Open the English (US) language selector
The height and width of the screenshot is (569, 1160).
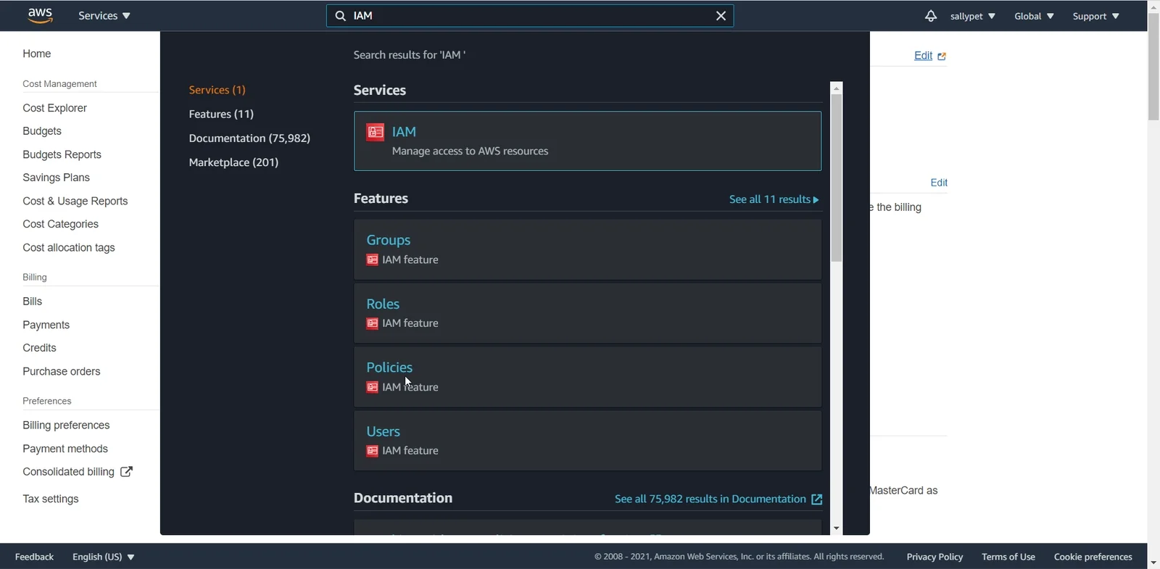click(104, 557)
